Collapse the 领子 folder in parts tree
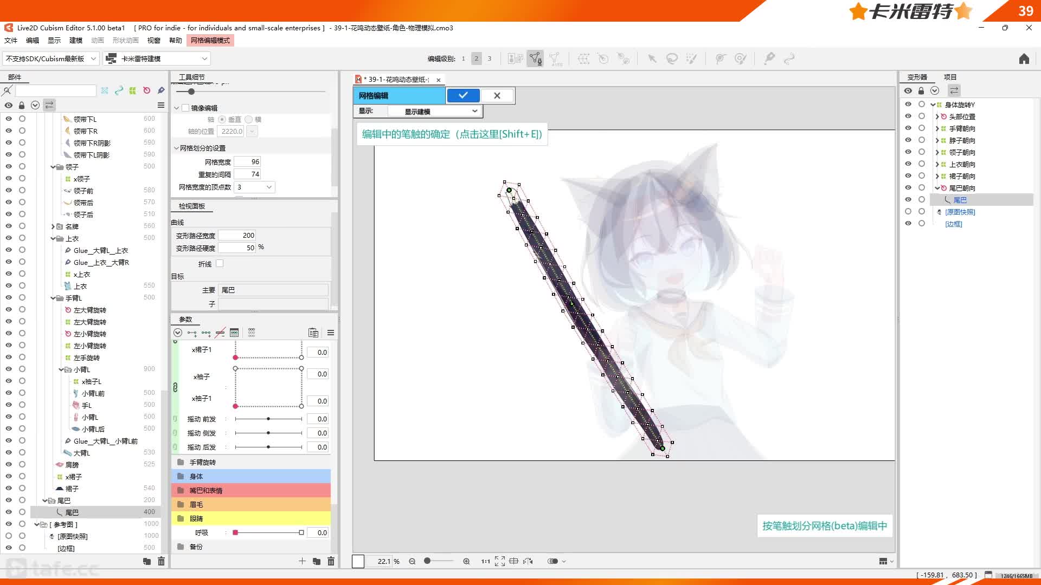 point(53,167)
